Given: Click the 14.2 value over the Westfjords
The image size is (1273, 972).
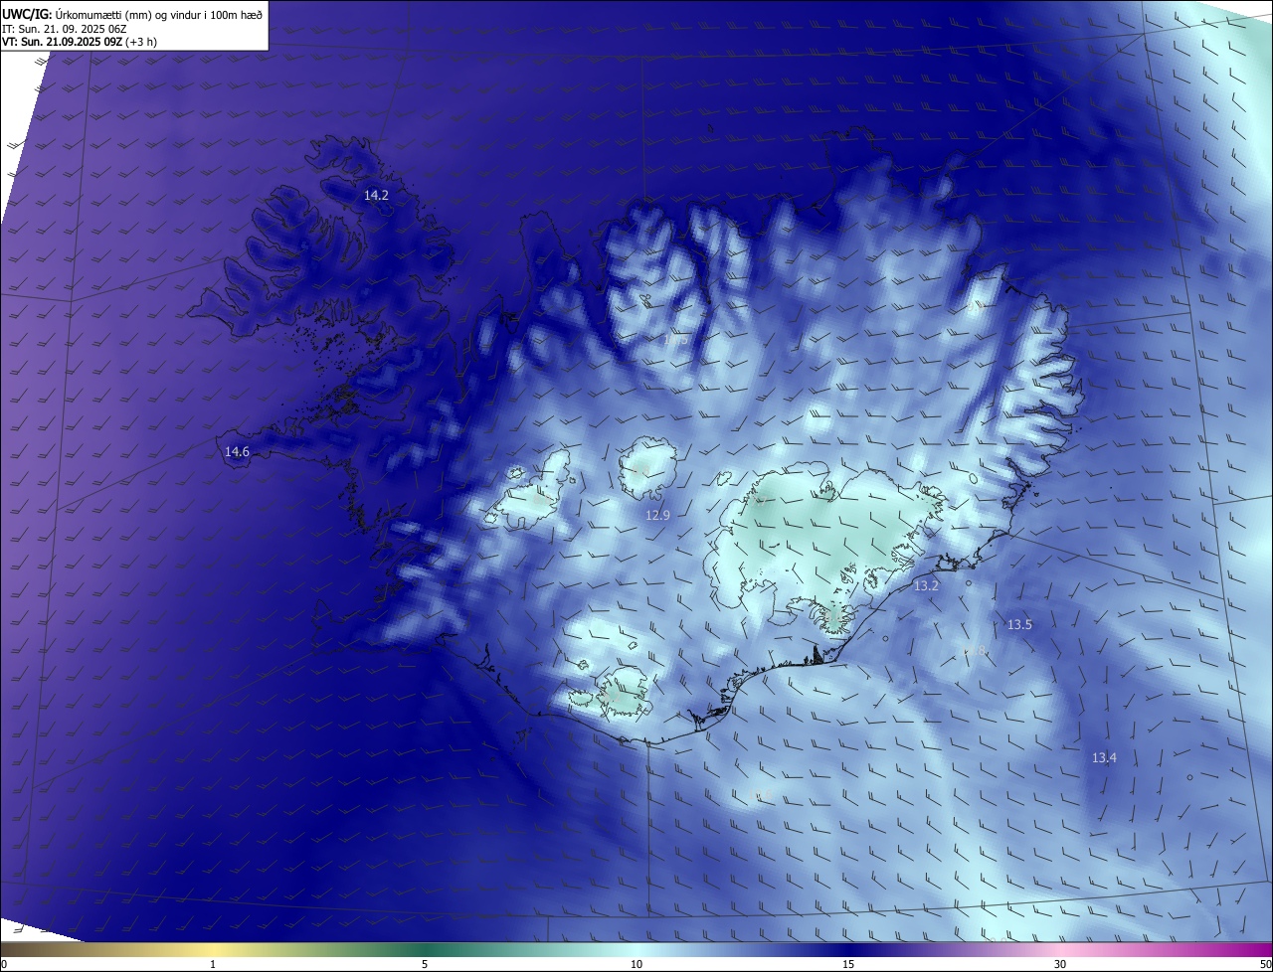Looking at the screenshot, I should click(x=376, y=196).
